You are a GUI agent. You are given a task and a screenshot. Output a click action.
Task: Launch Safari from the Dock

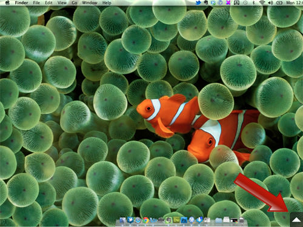pos(138,220)
